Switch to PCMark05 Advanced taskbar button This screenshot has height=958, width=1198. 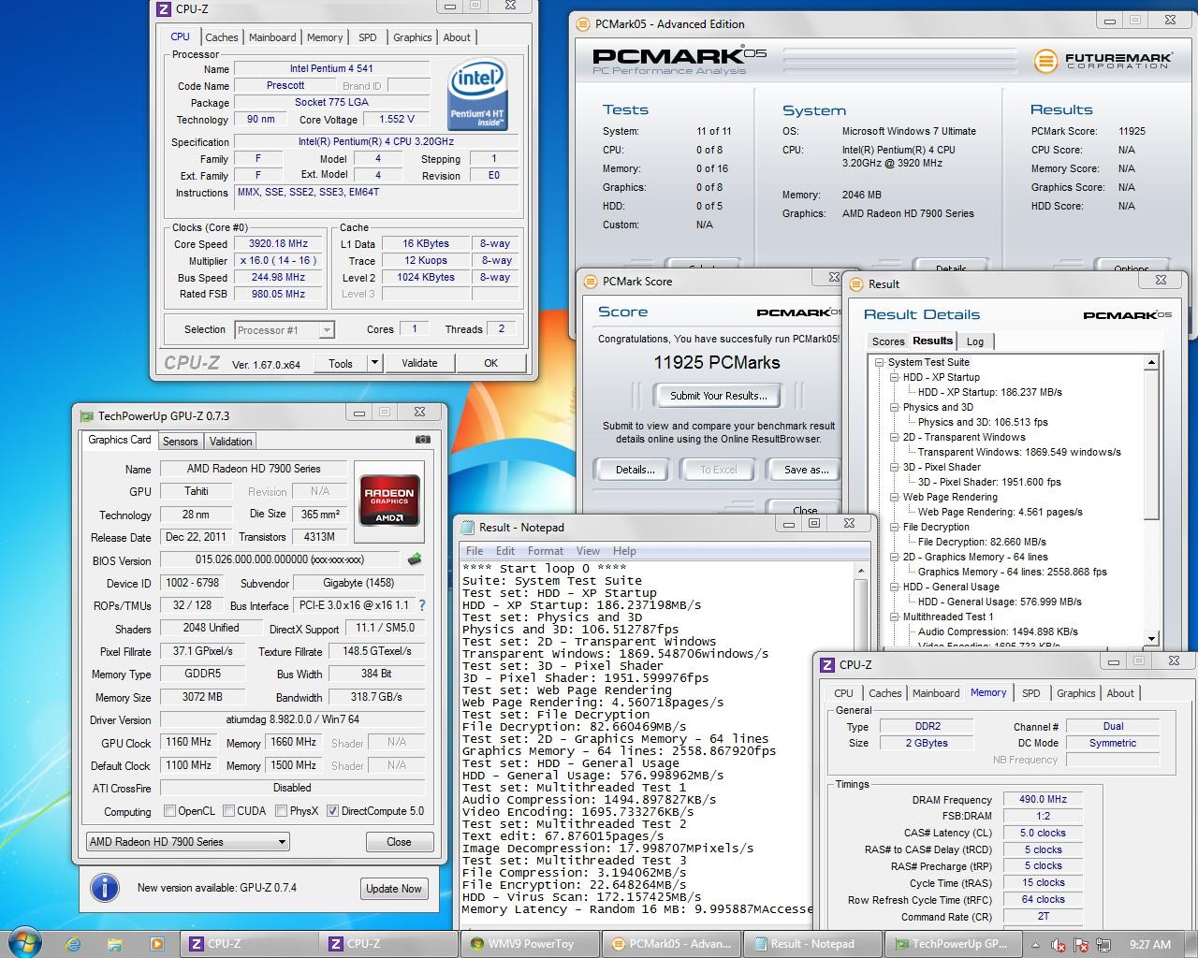(670, 944)
